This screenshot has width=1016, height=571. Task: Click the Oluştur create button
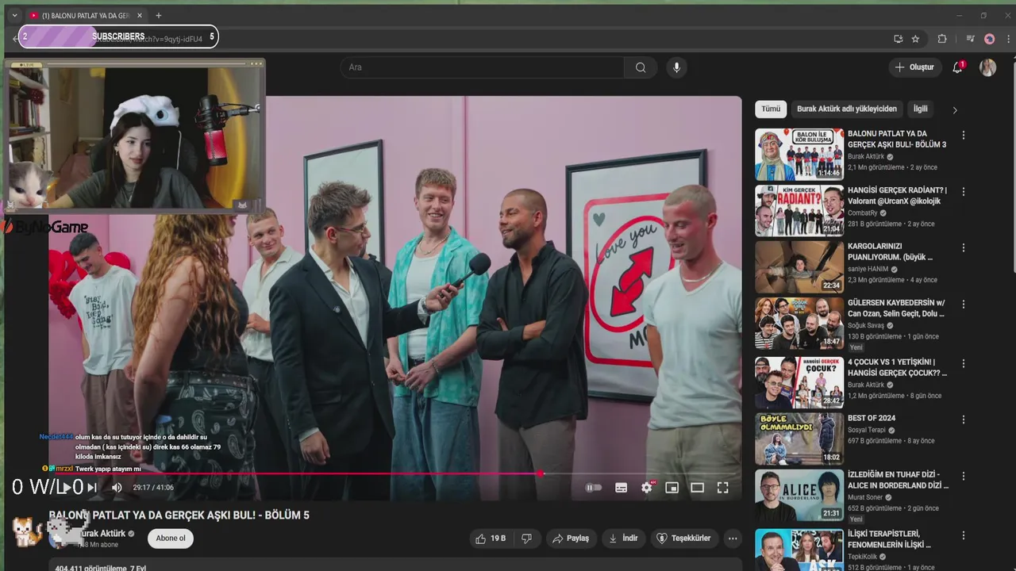(x=914, y=67)
